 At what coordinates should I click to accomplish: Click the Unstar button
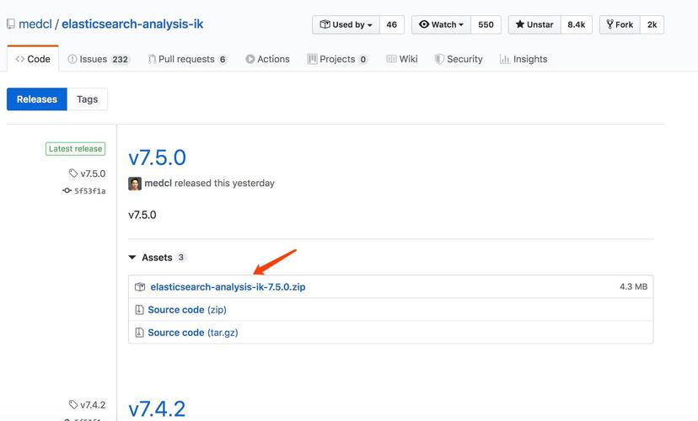534,25
